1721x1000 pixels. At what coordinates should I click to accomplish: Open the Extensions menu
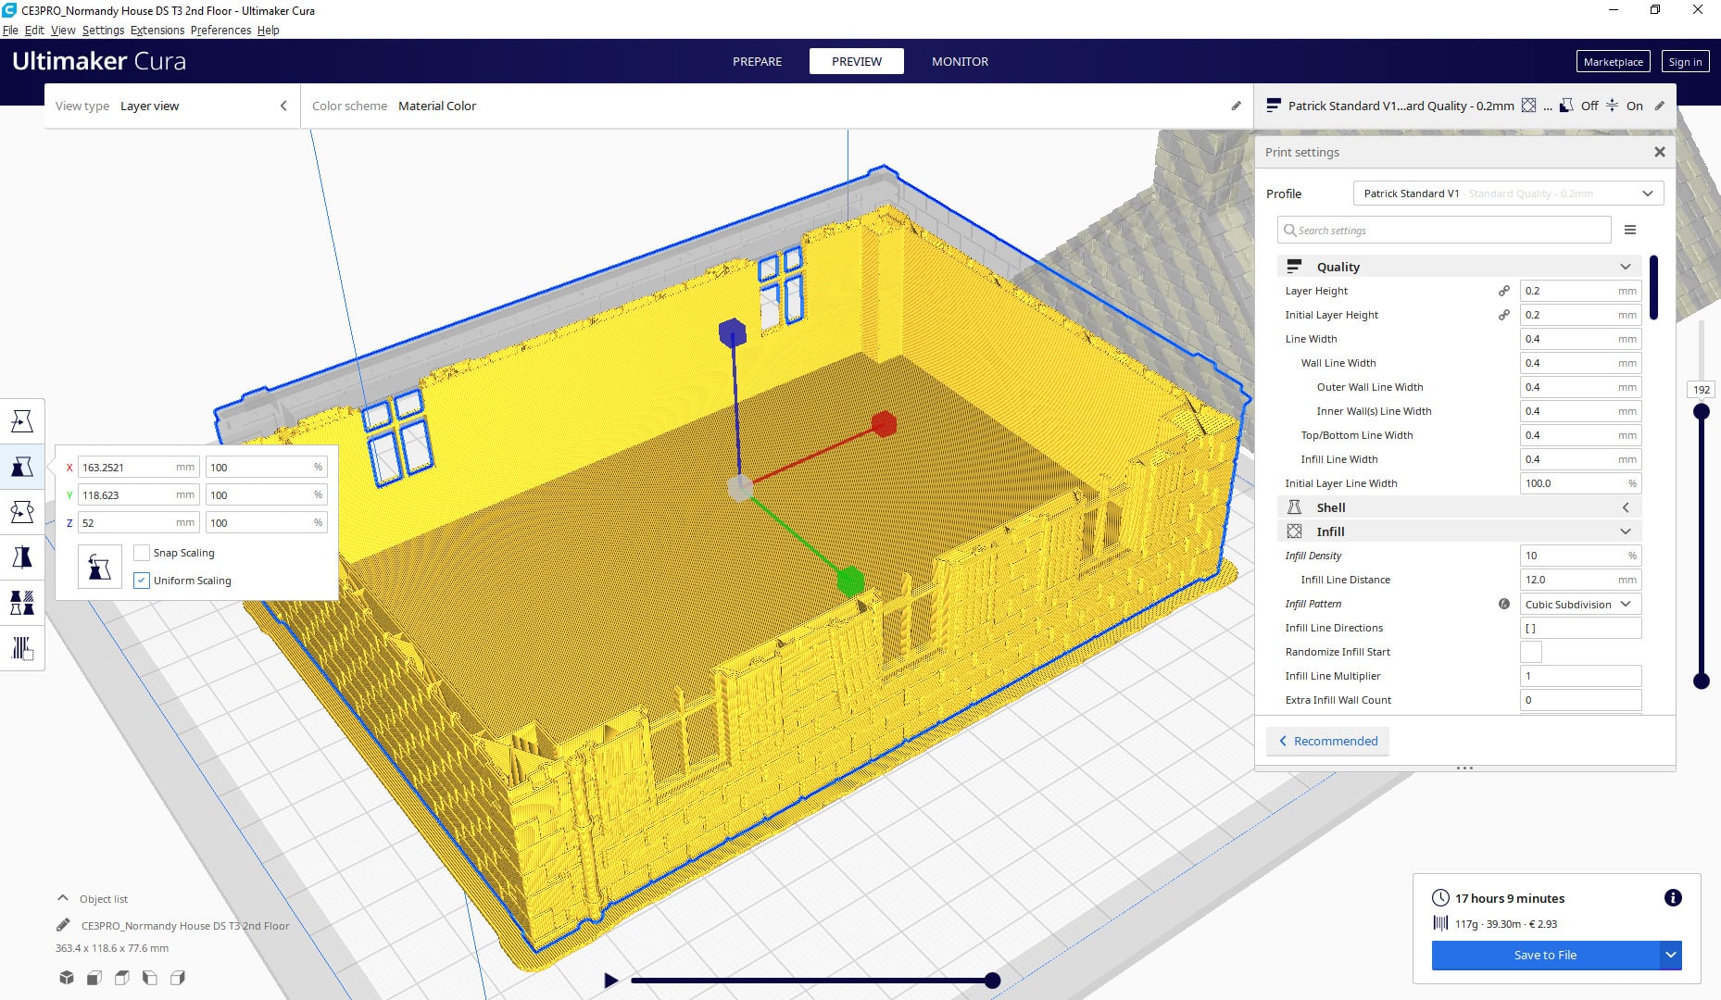tap(157, 30)
